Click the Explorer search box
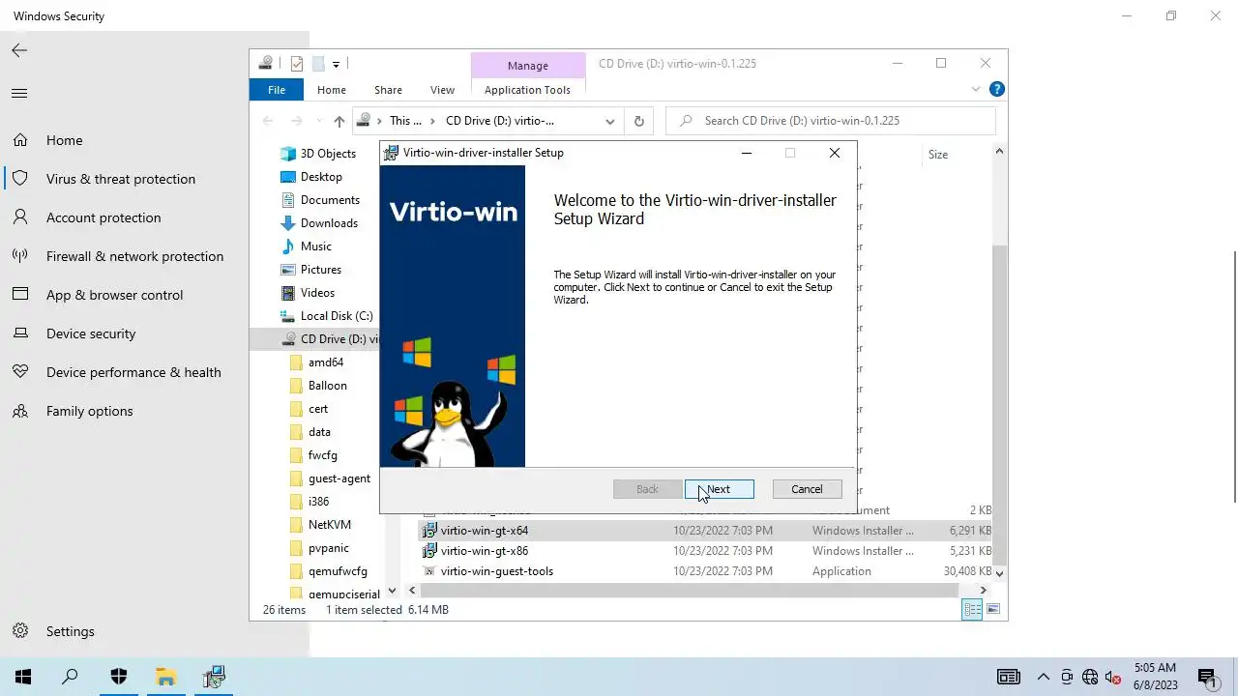The height and width of the screenshot is (696, 1238). (831, 121)
